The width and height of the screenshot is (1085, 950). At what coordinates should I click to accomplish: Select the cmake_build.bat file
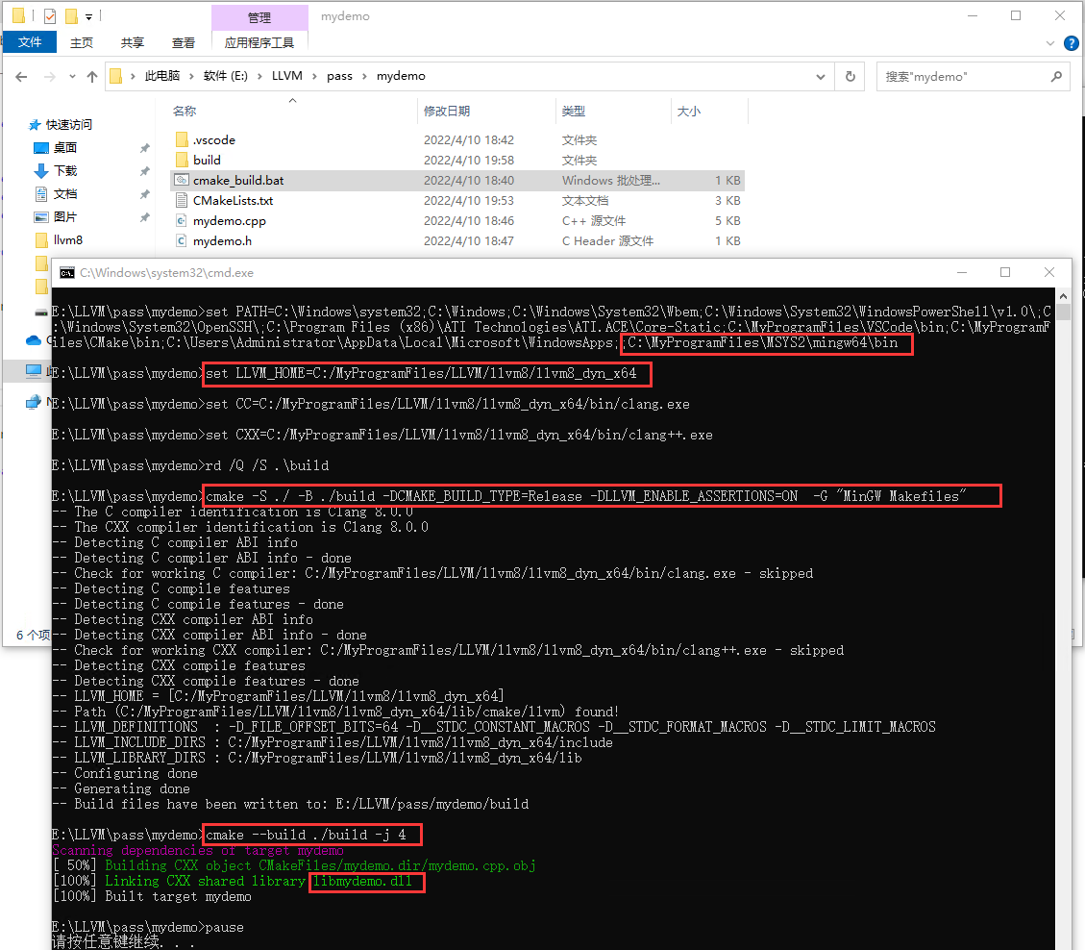(x=238, y=180)
